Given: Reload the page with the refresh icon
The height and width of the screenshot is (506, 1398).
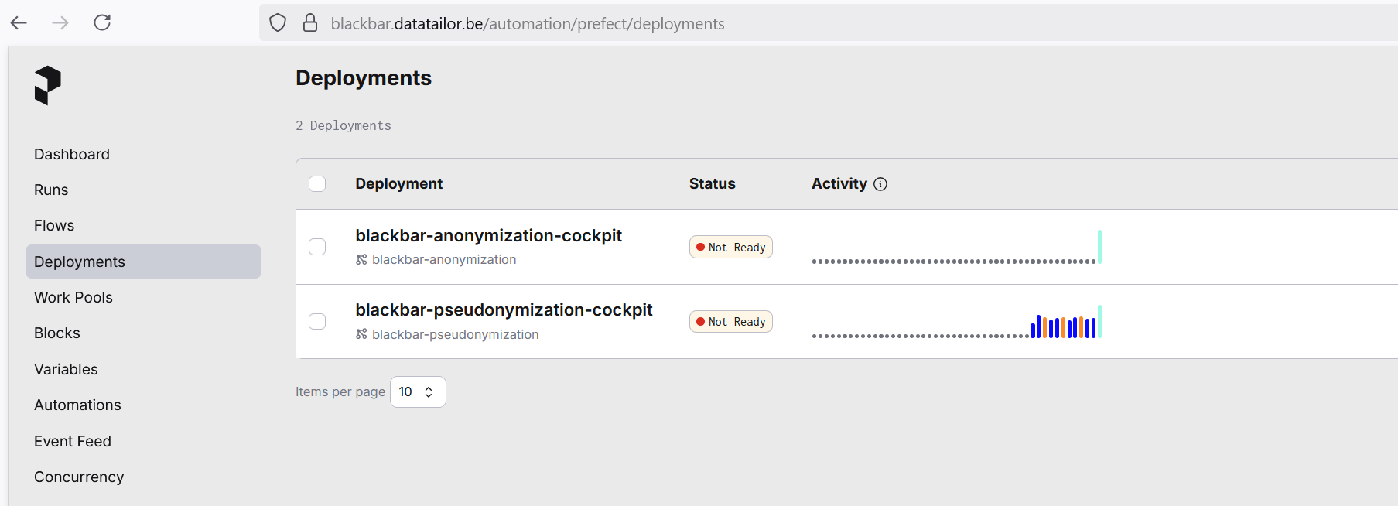Looking at the screenshot, I should point(102,23).
